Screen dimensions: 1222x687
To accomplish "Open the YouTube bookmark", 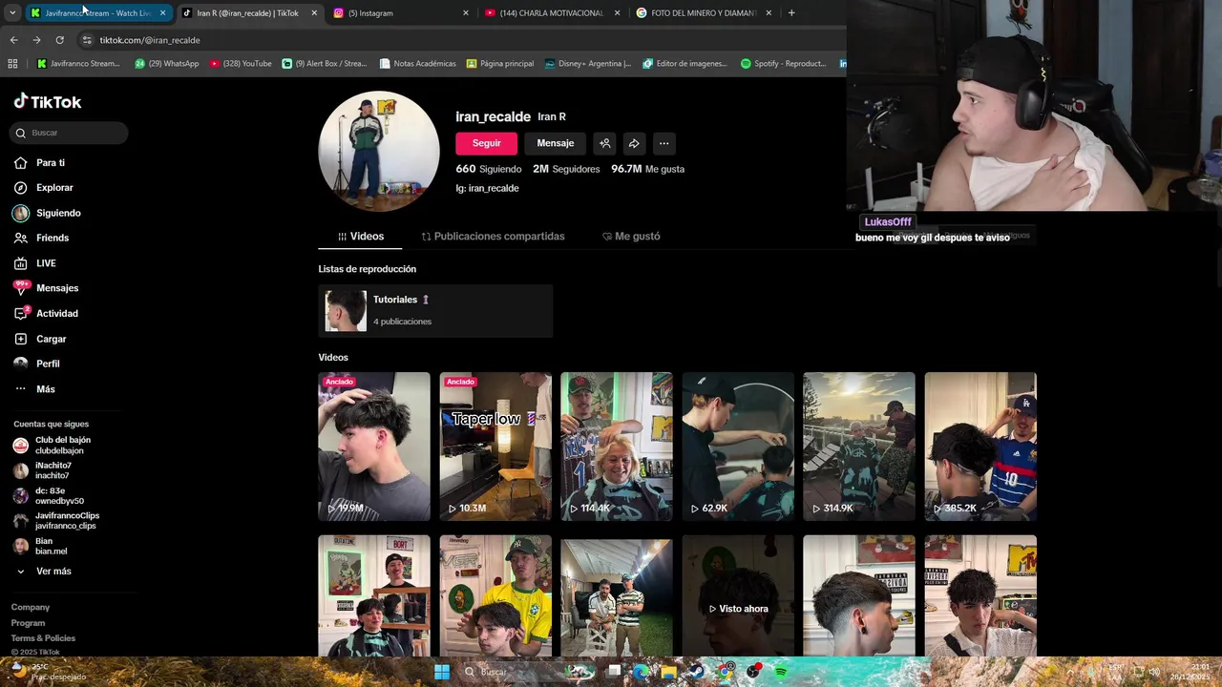I will click(241, 64).
